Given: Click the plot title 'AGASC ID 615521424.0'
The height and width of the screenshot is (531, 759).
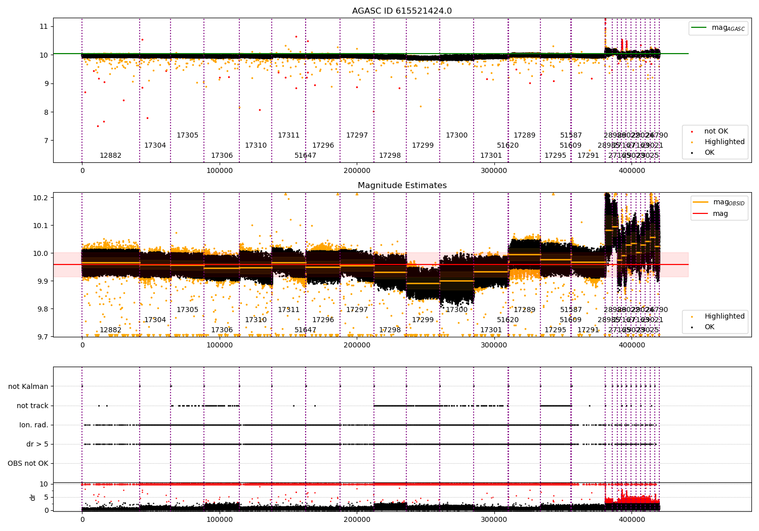Looking at the screenshot, I should click(402, 11).
